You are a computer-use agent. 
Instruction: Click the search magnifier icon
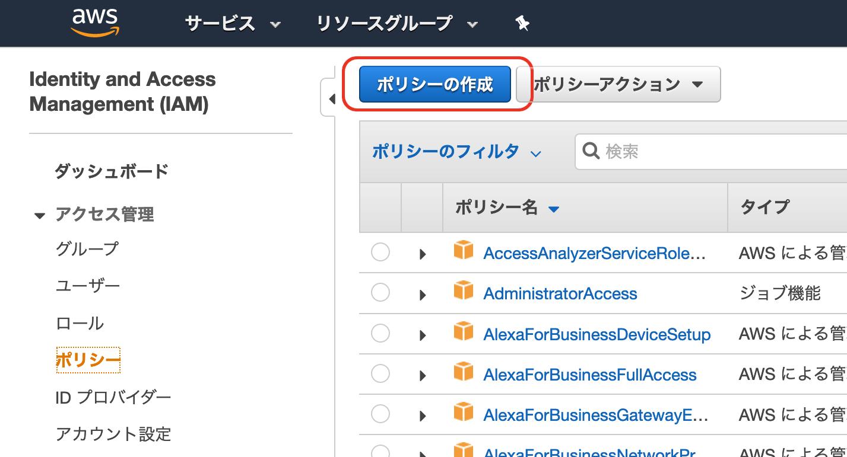pyautogui.click(x=591, y=151)
